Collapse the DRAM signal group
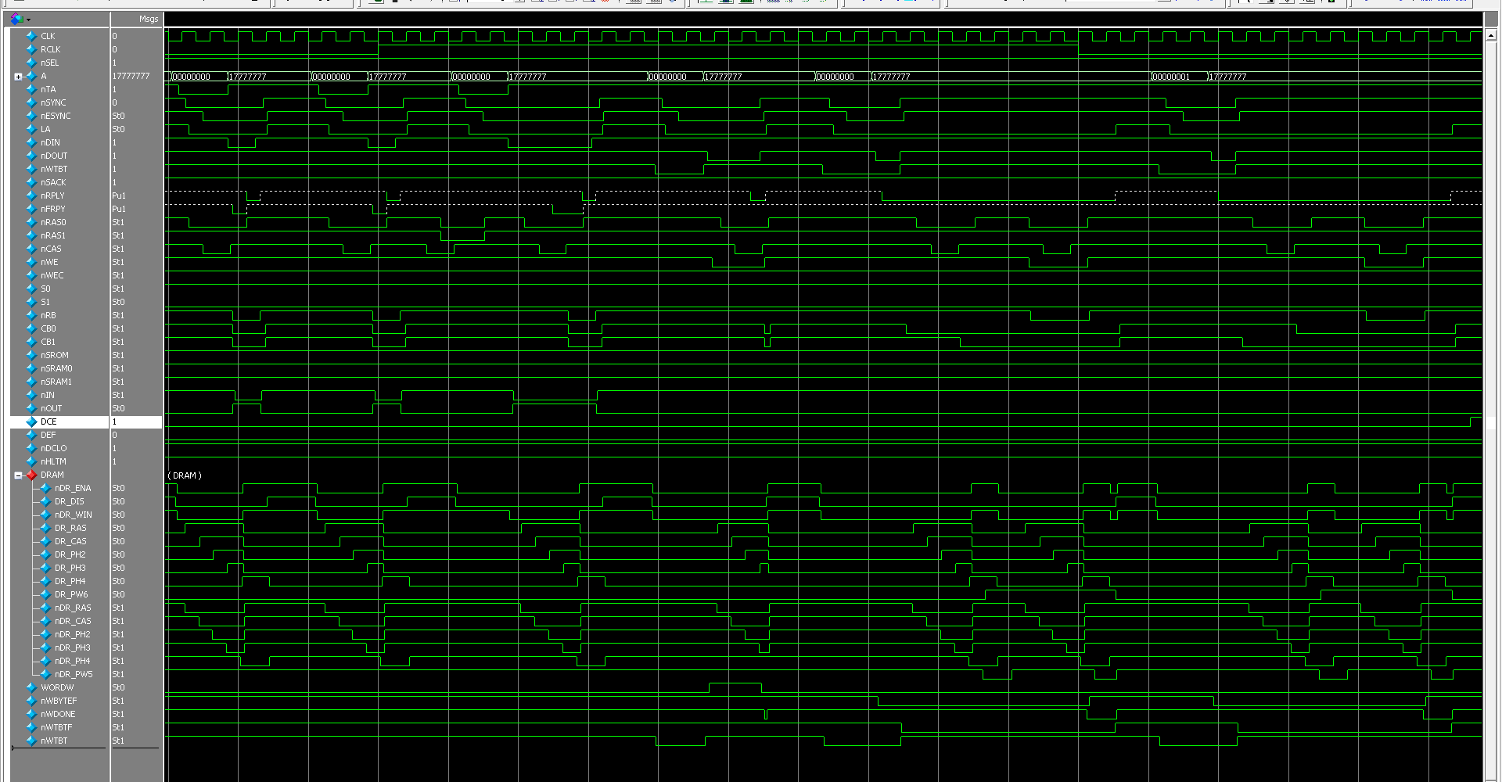This screenshot has width=1502, height=782. [18, 475]
